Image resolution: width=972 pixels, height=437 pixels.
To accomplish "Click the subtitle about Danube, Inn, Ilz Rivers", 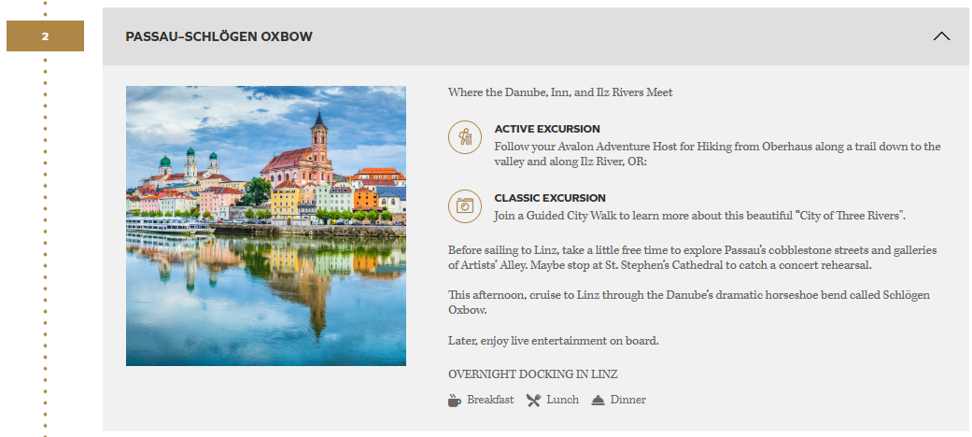I will pos(560,92).
